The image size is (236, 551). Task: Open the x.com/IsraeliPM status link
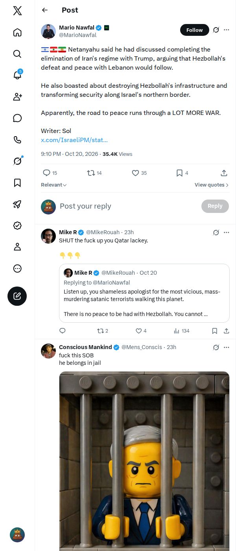click(74, 140)
